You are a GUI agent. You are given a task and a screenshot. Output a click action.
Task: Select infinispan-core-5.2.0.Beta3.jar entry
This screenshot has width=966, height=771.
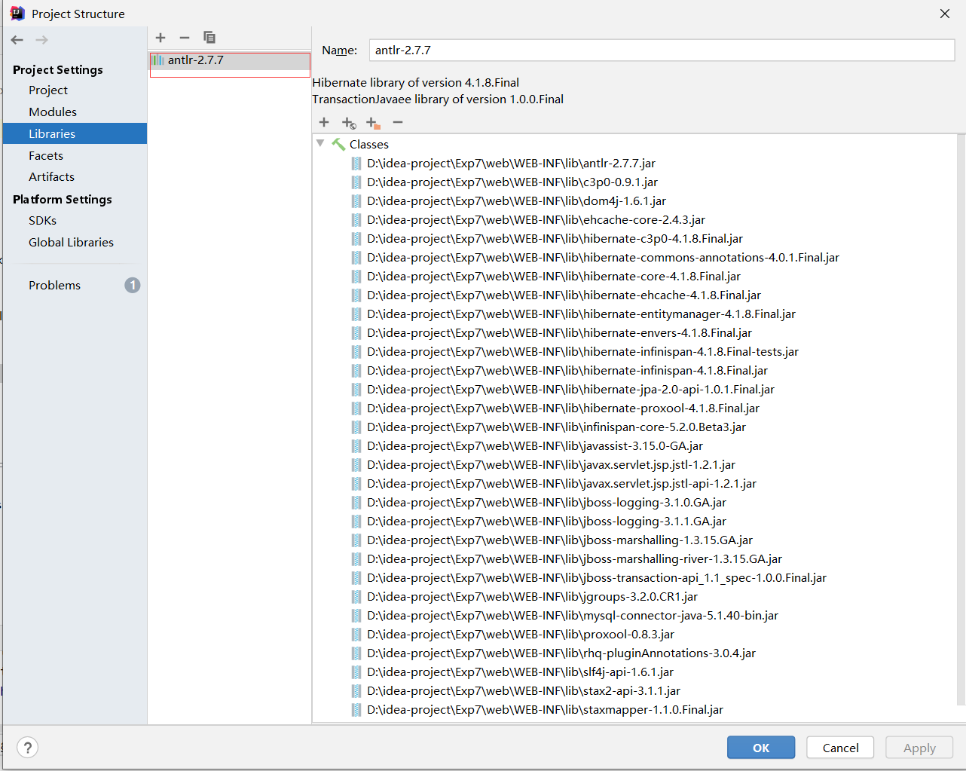coord(556,427)
